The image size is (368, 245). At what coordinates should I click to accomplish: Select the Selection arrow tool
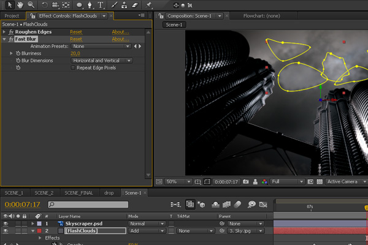coord(10,5)
